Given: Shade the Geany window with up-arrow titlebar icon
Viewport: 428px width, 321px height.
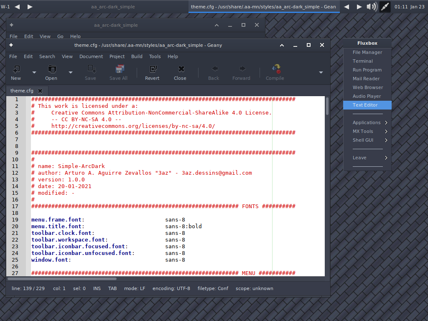Looking at the screenshot, I should coord(282,45).
